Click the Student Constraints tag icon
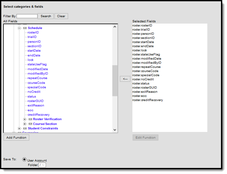The width and height of the screenshot is (227, 174). tap(25, 128)
